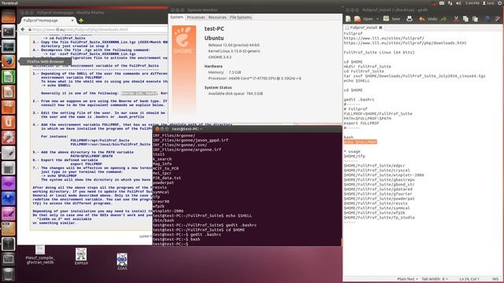
Task: Close the Fullprof_install document tab
Action: (381, 28)
